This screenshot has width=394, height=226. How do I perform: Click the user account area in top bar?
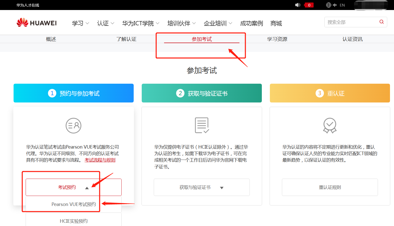click(x=371, y=5)
